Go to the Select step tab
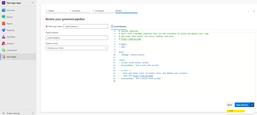This screenshot has width=257, height=115. tap(57, 11)
